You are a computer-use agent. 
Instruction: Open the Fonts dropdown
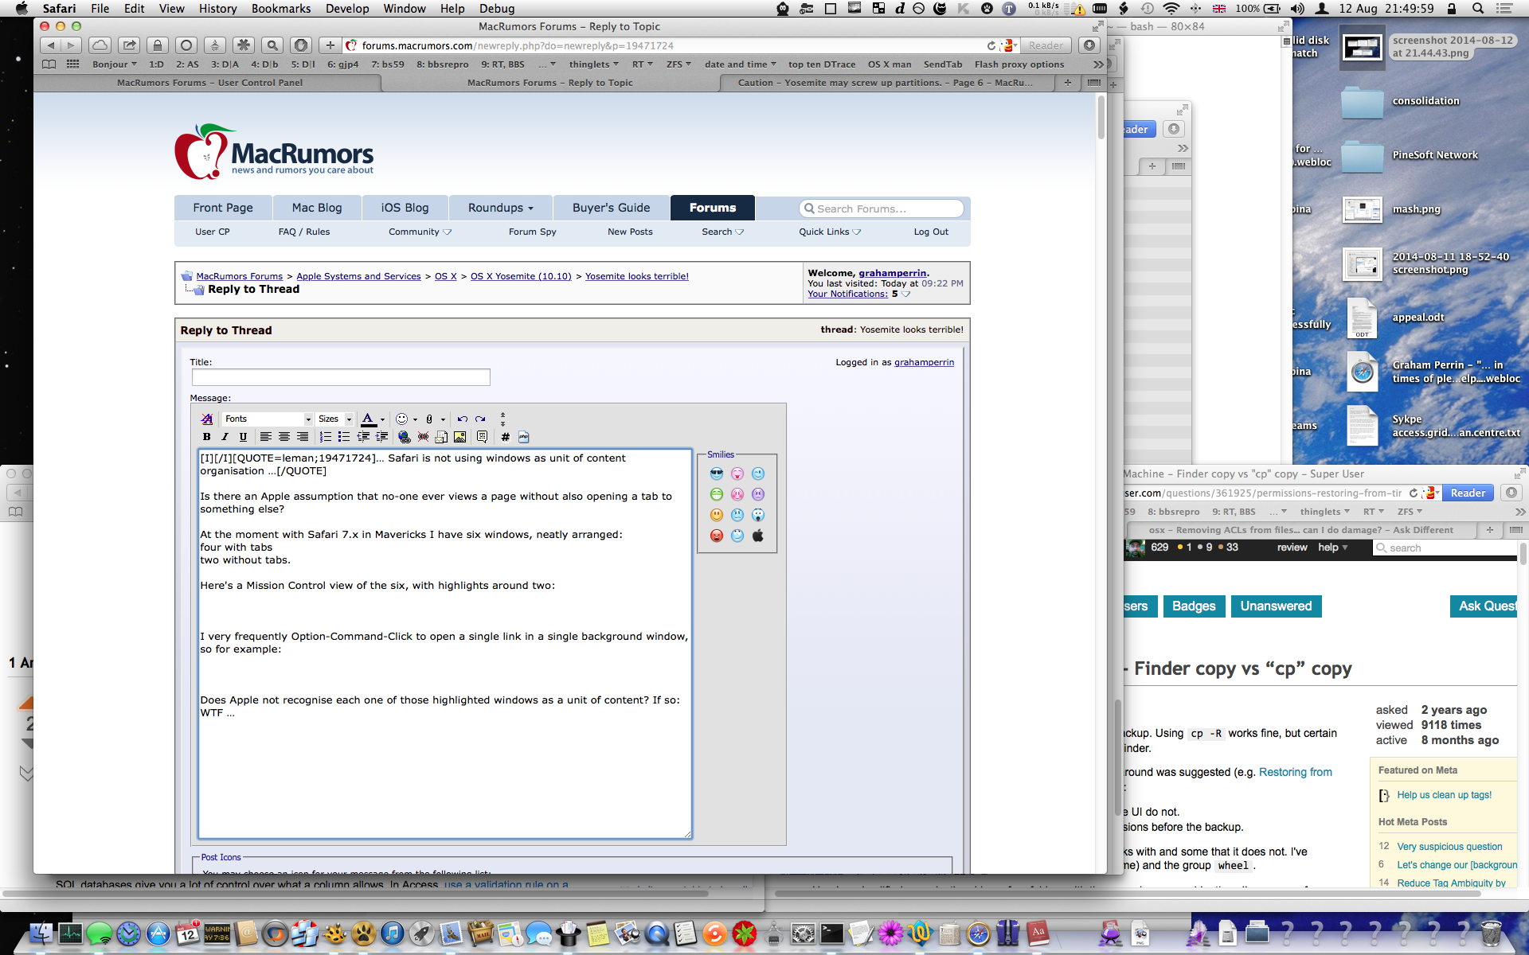pyautogui.click(x=268, y=419)
